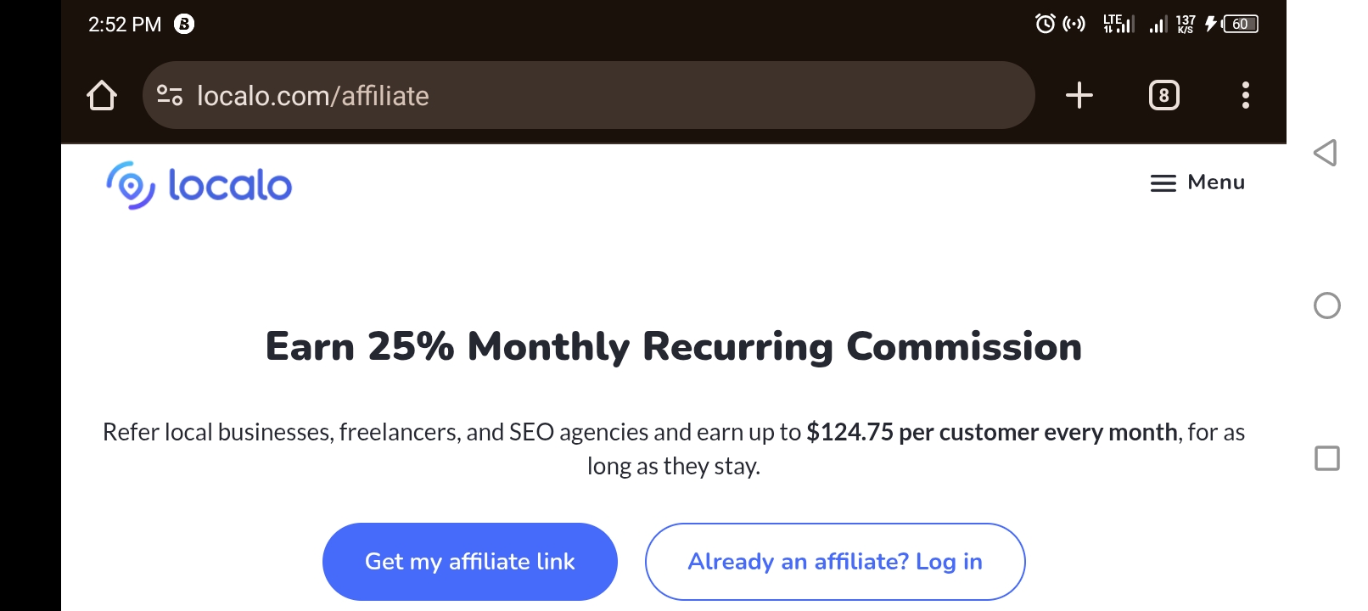This screenshot has height=611, width=1368.
Task: Select the localo.com/affiliate URL field
Action: (588, 95)
